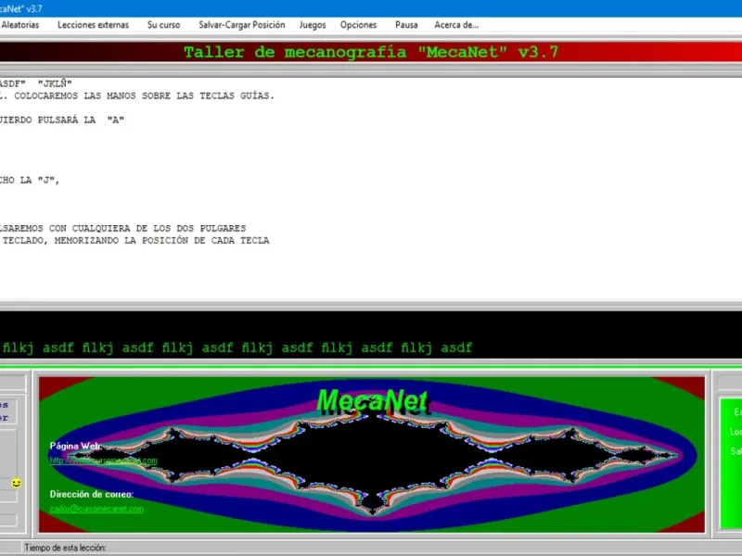Open the Aleatorias menu
742x556 pixels.
pyautogui.click(x=19, y=25)
